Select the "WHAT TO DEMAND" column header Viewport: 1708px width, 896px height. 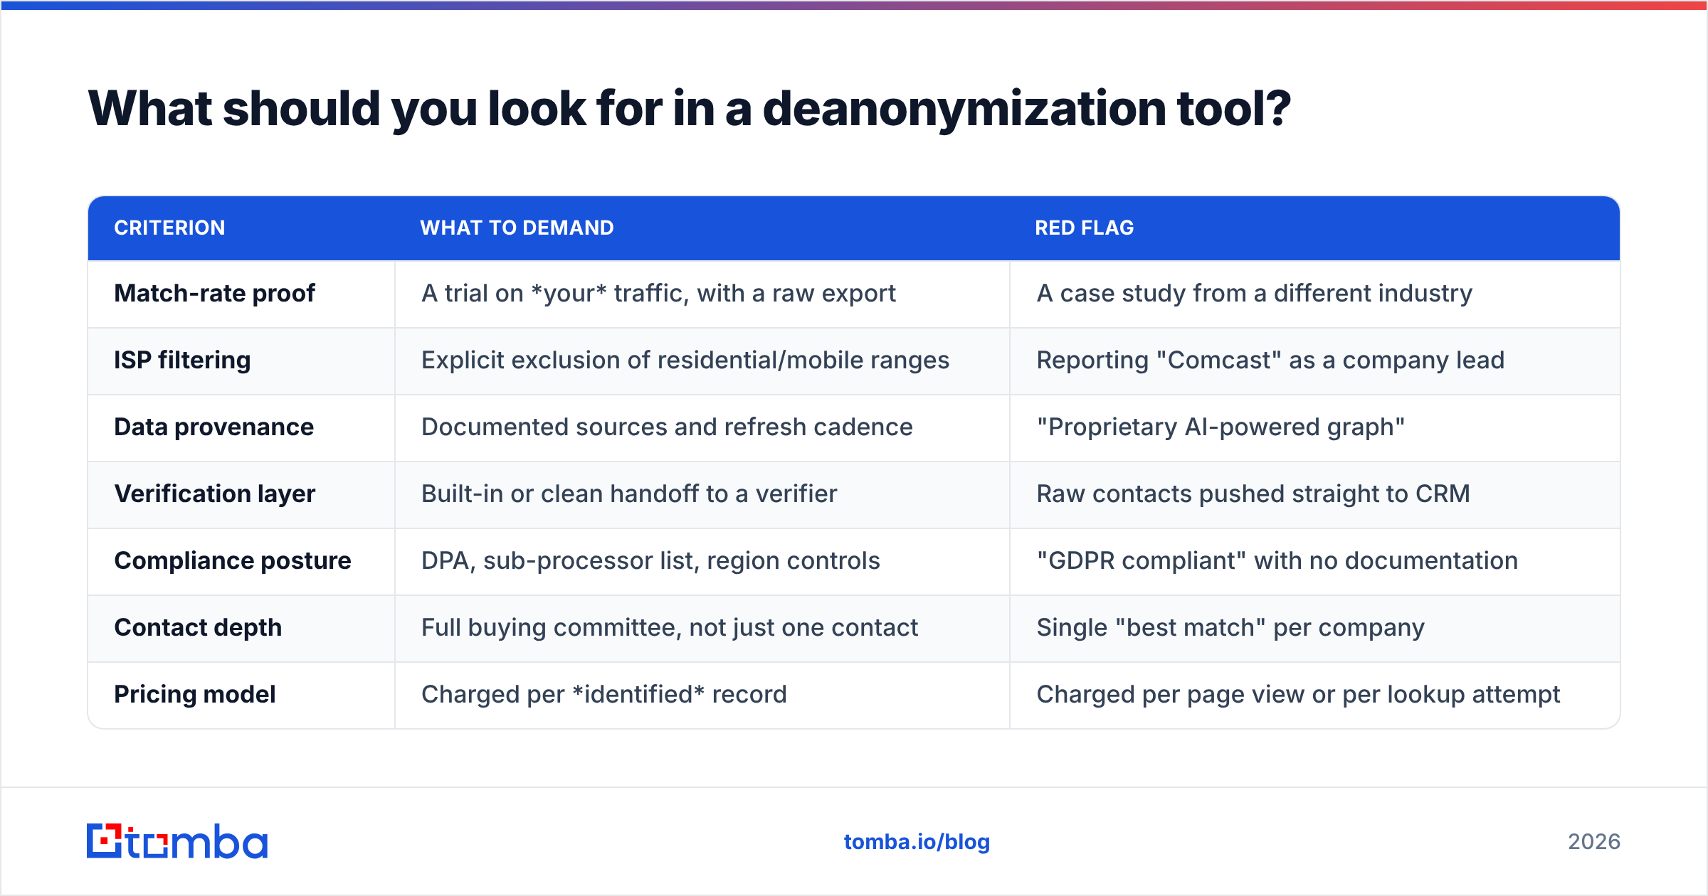coord(517,228)
